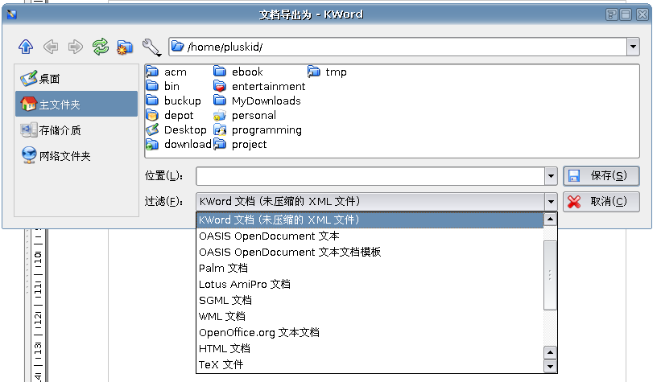Choose HTML 文档 filter
The image size is (657, 382).
tap(370, 348)
